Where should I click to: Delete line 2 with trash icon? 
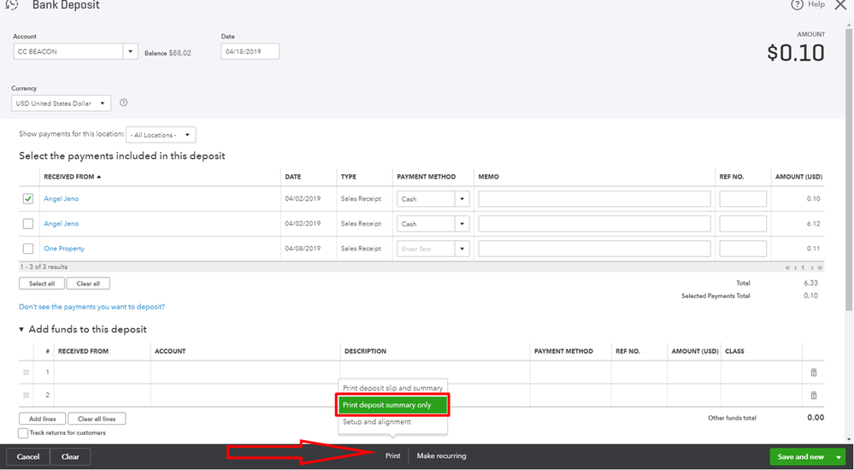click(814, 396)
